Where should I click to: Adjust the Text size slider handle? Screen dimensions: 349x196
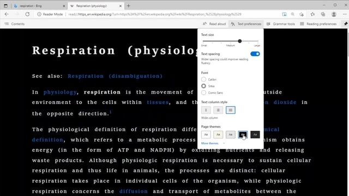pyautogui.click(x=240, y=41)
